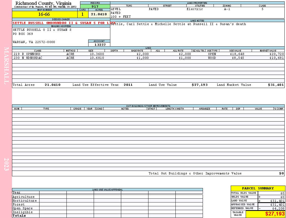Screen dimensions: 286x218
Task: Select land row 230 N WDNORDAC
Action: click(148, 58)
